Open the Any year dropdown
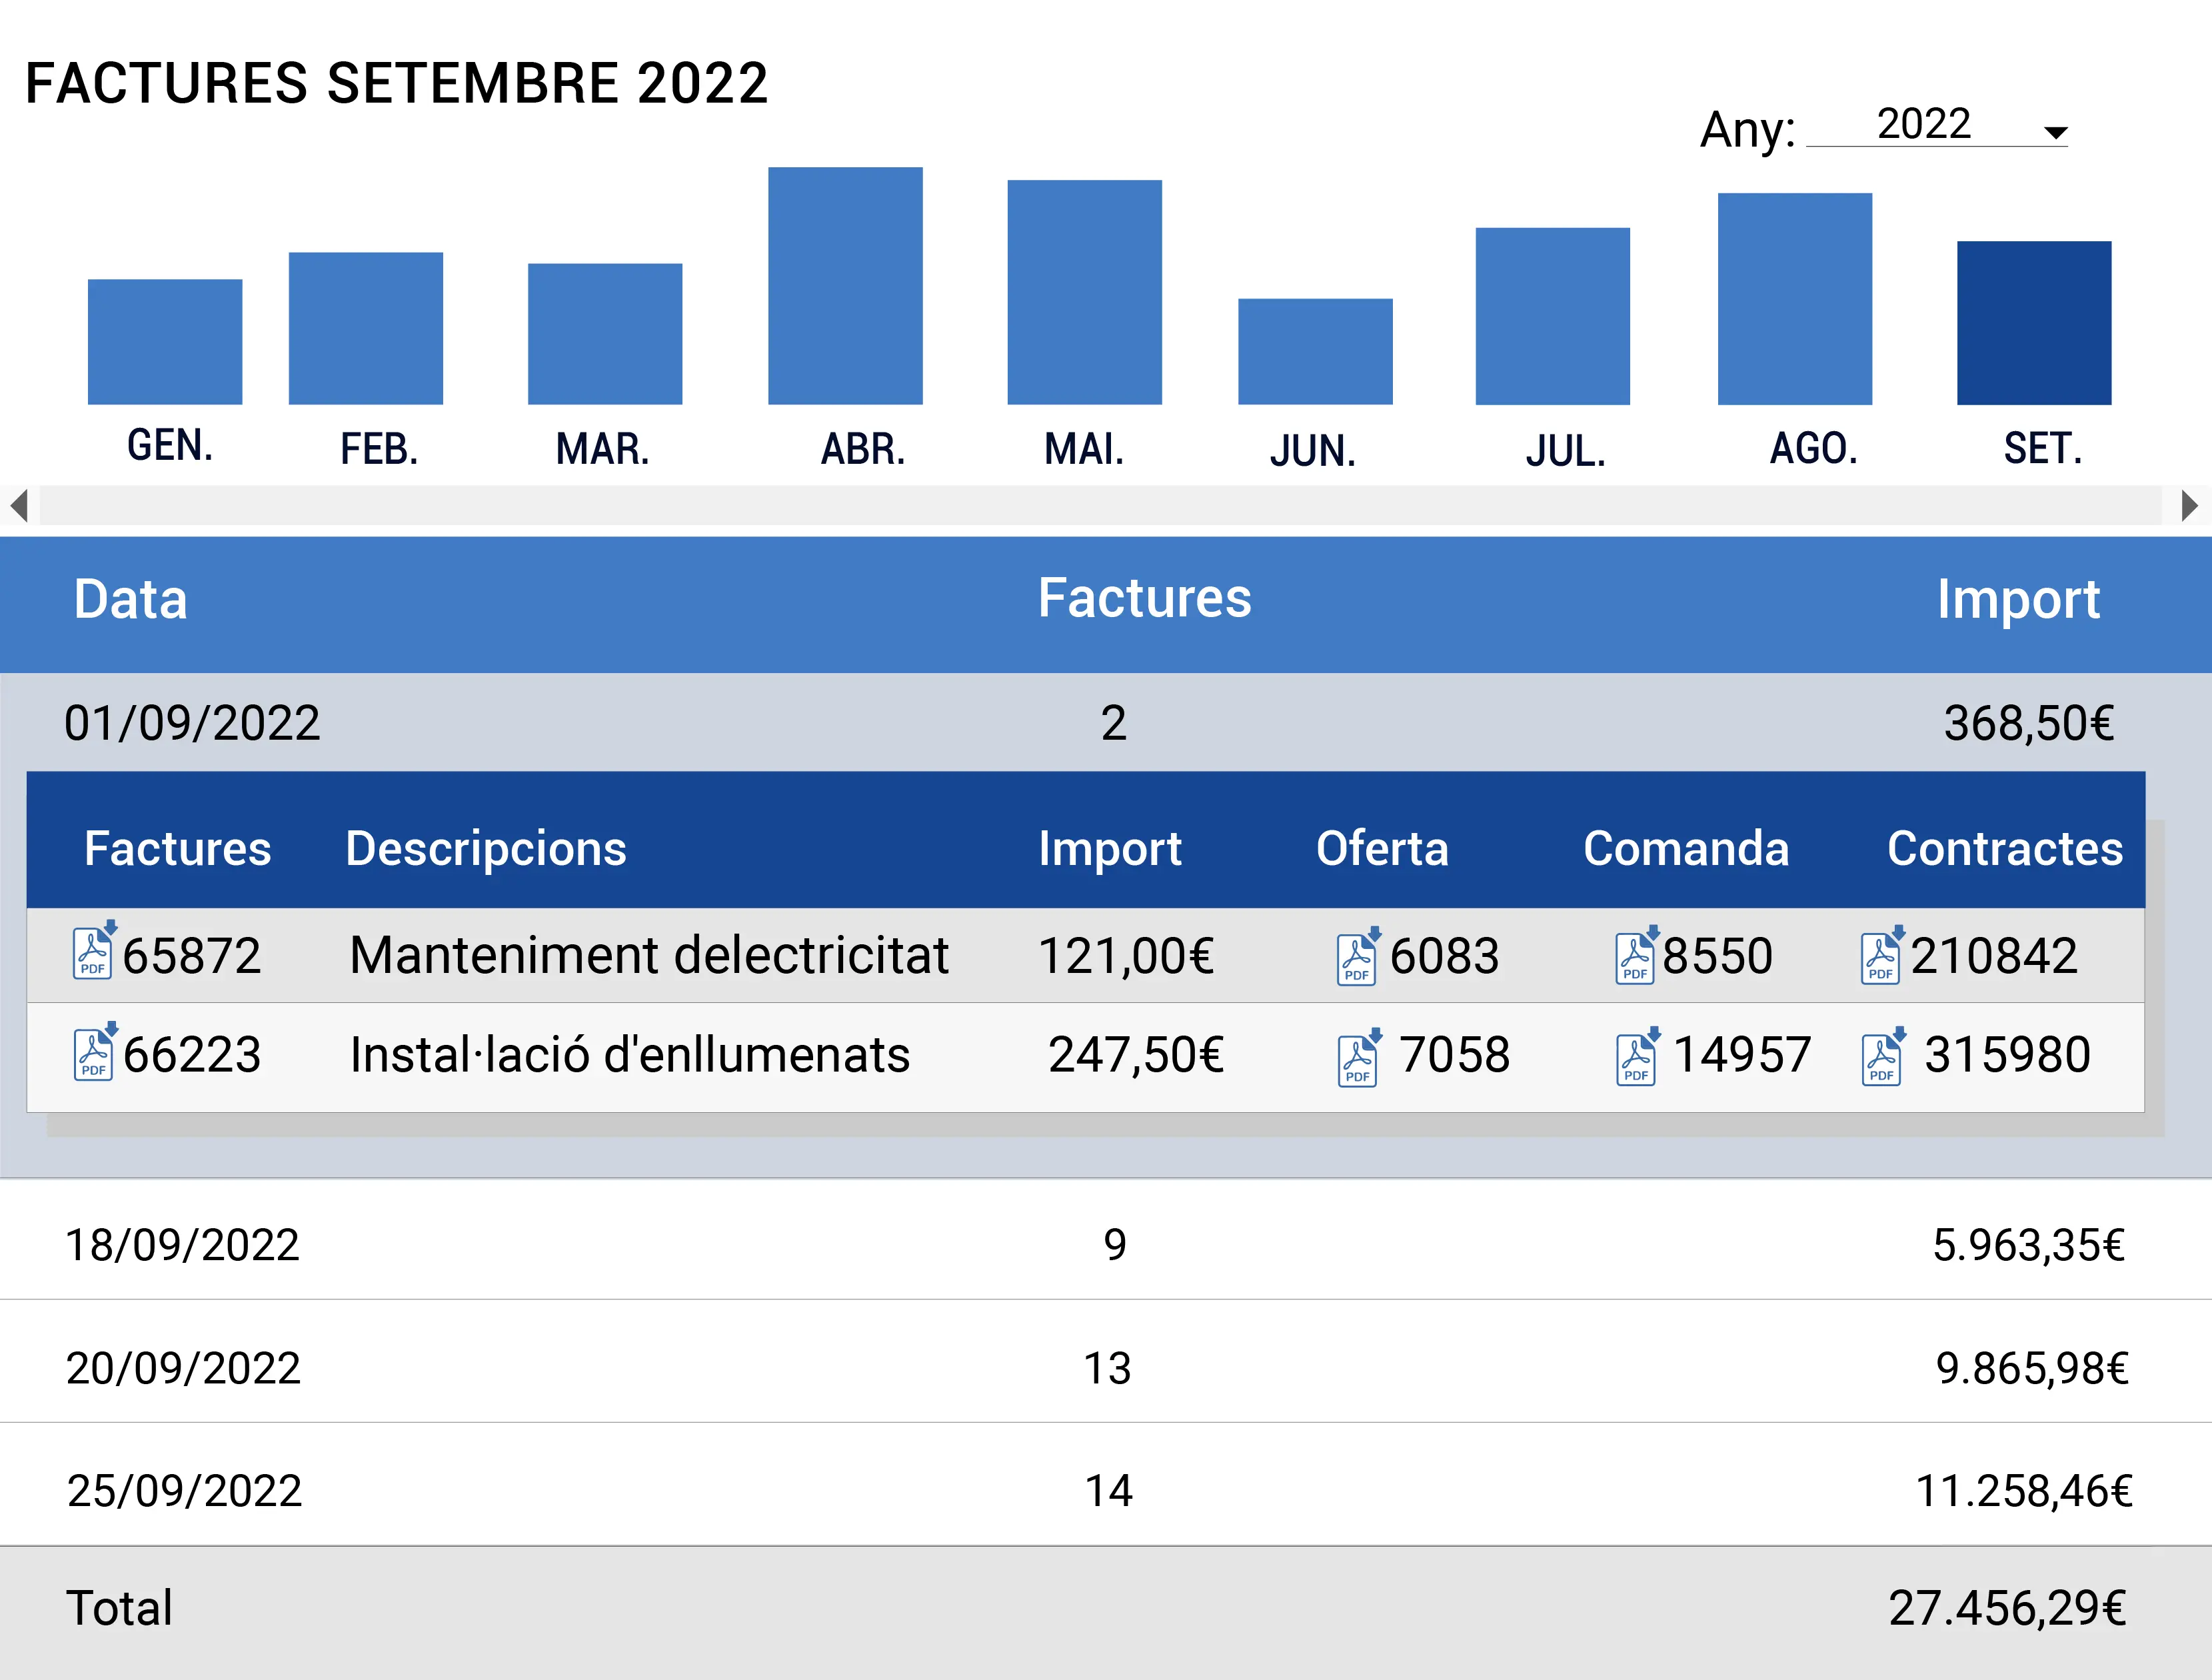This screenshot has width=2212, height=1680. click(1937, 127)
